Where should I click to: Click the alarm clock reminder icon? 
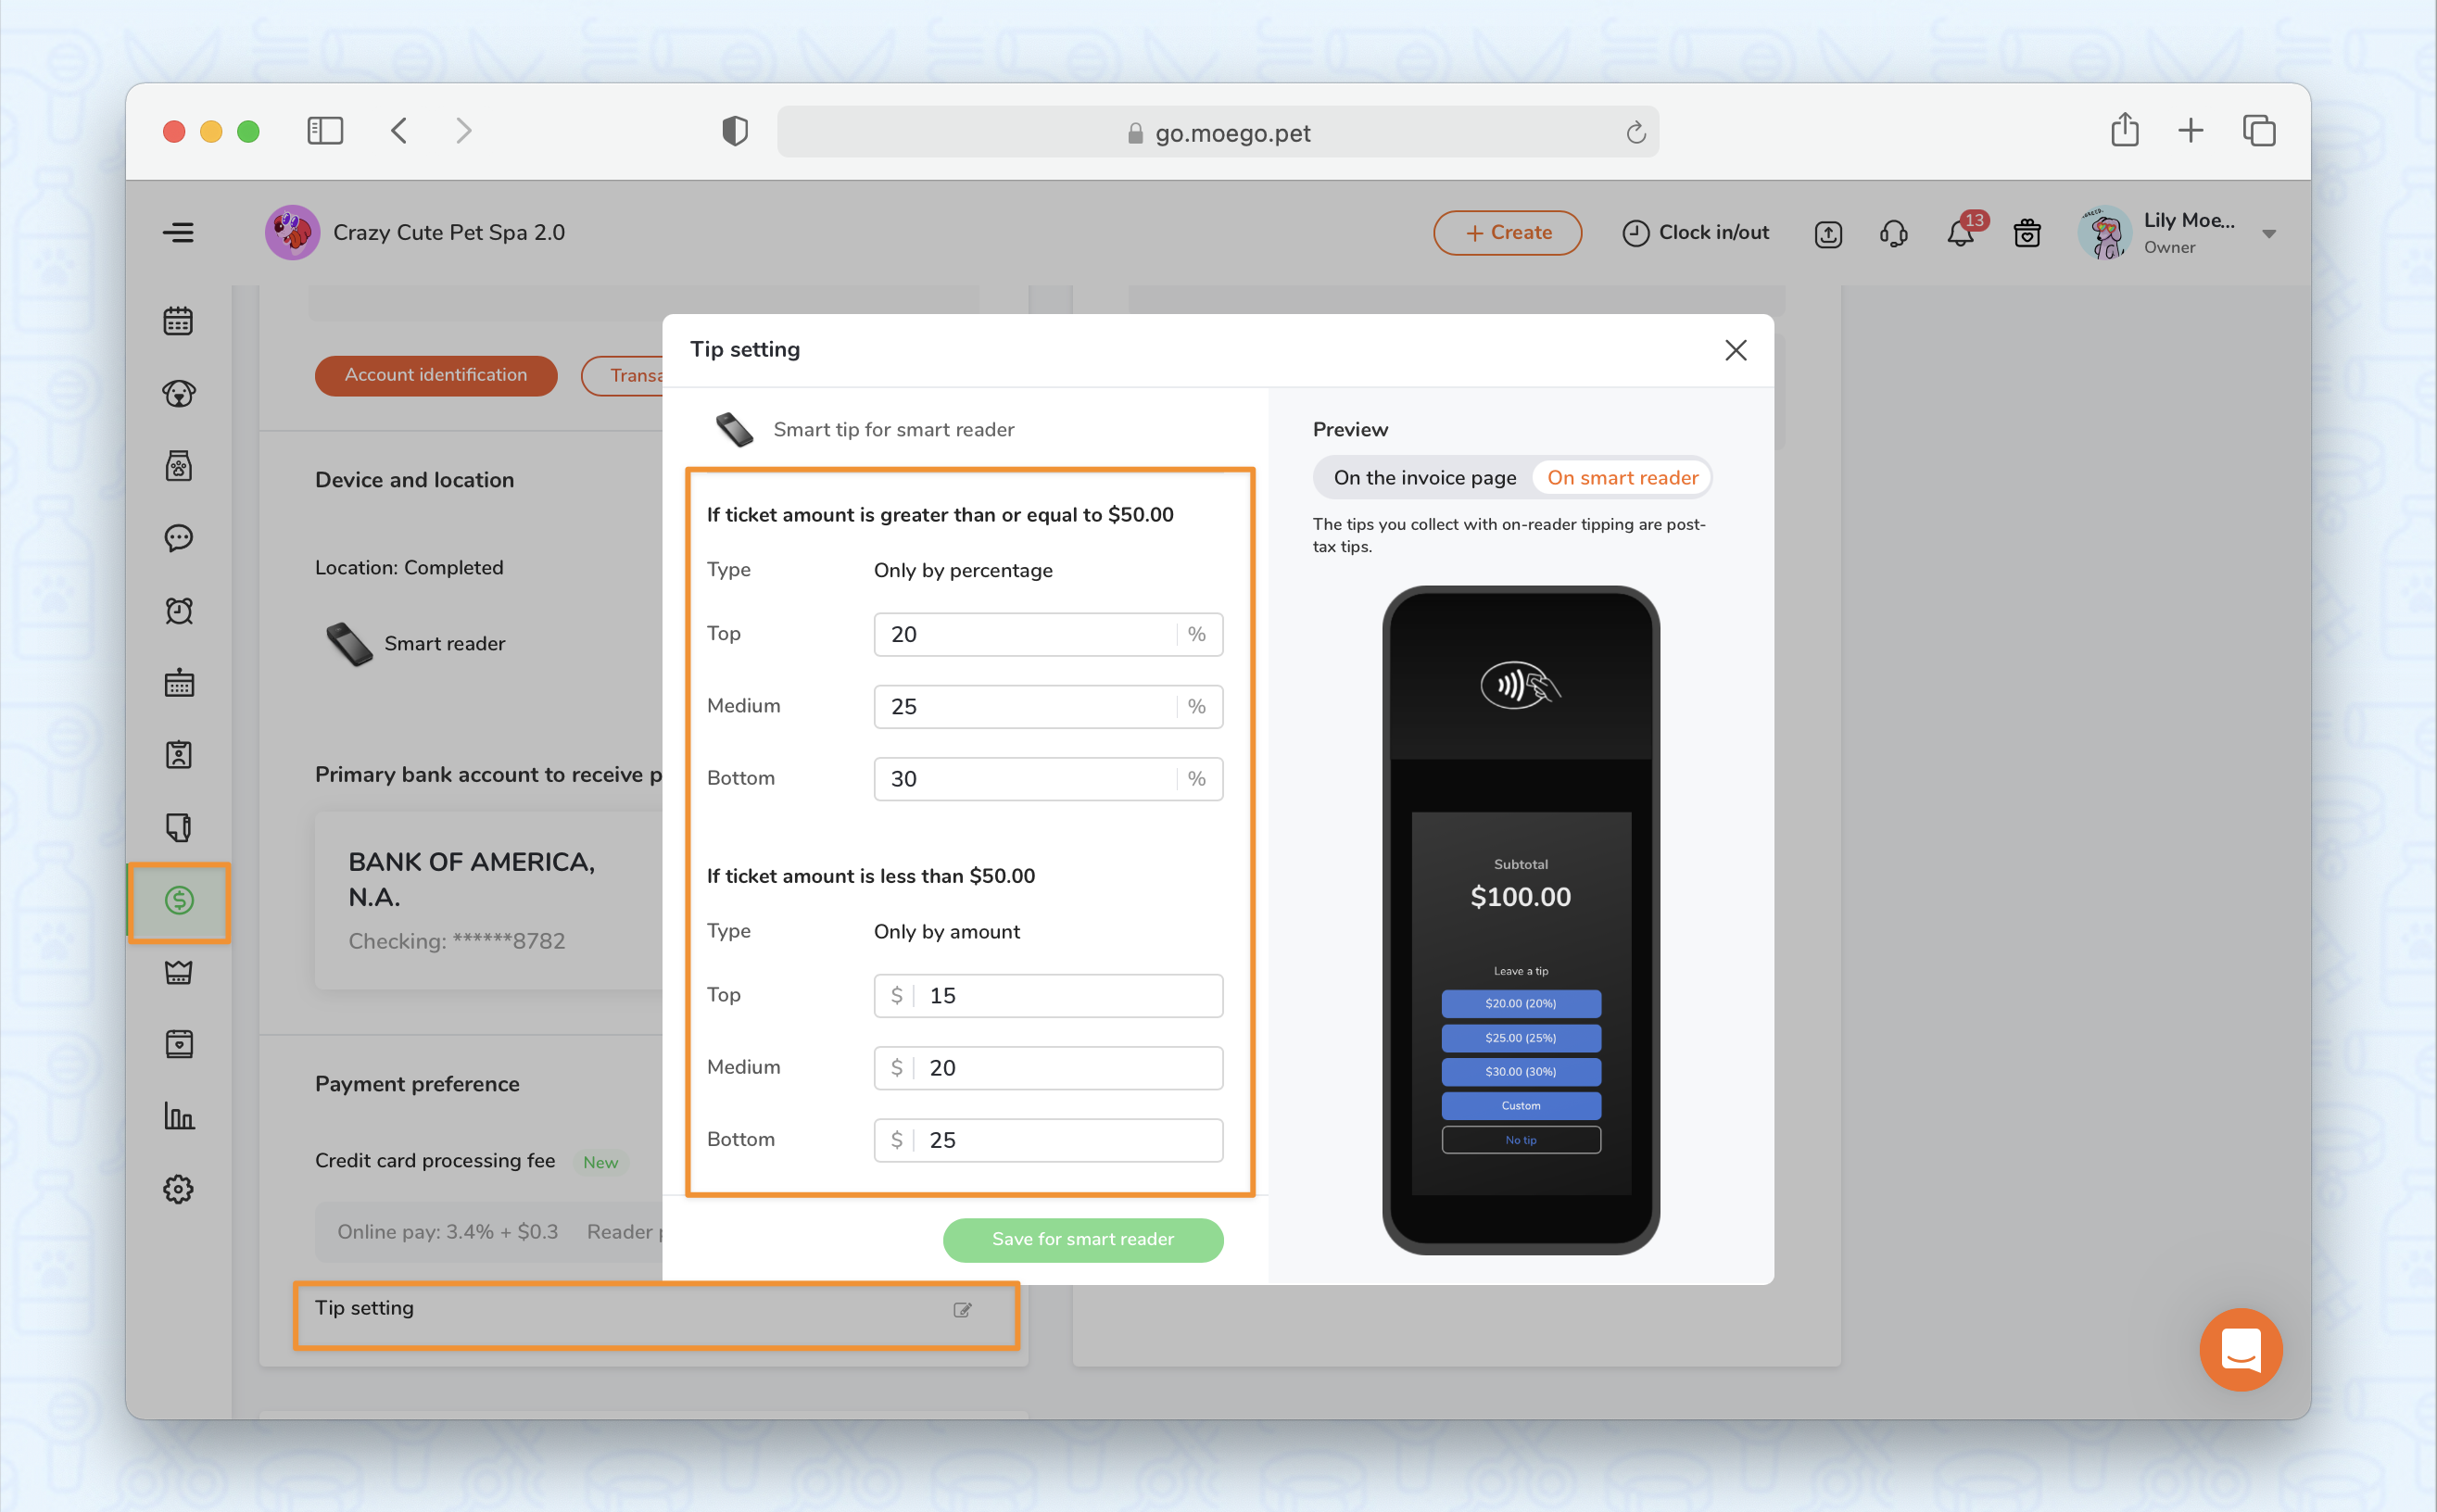click(178, 610)
